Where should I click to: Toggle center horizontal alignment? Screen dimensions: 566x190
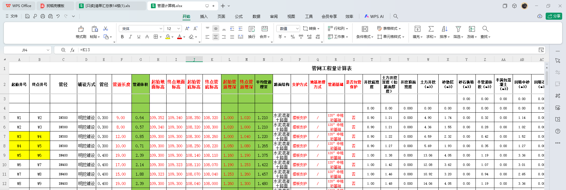(x=216, y=37)
